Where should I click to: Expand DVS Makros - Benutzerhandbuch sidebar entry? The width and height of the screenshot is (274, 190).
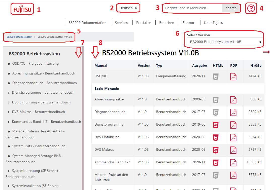(9, 112)
